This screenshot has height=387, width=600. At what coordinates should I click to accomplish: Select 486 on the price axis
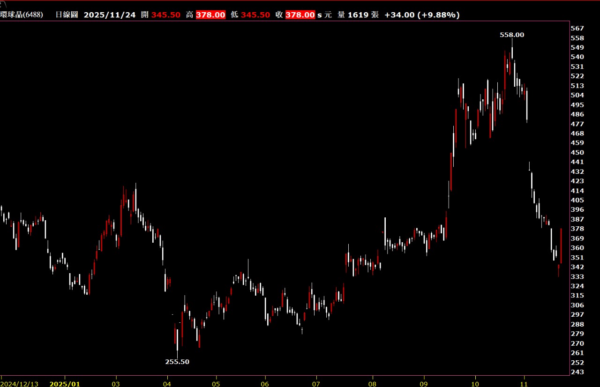click(x=577, y=114)
